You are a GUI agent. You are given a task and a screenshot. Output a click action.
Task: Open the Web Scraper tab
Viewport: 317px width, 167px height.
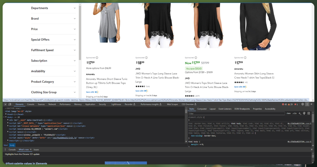pyautogui.click(x=172, y=104)
